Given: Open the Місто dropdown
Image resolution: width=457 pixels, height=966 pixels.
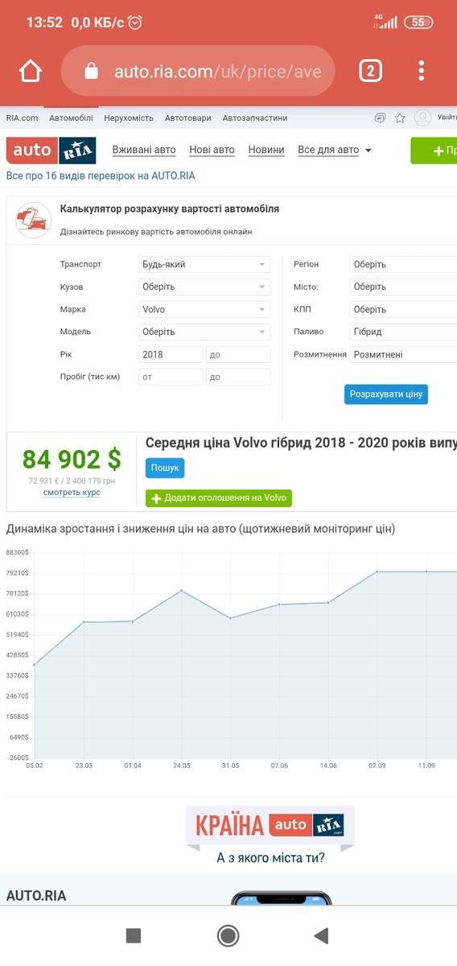Looking at the screenshot, I should (403, 287).
